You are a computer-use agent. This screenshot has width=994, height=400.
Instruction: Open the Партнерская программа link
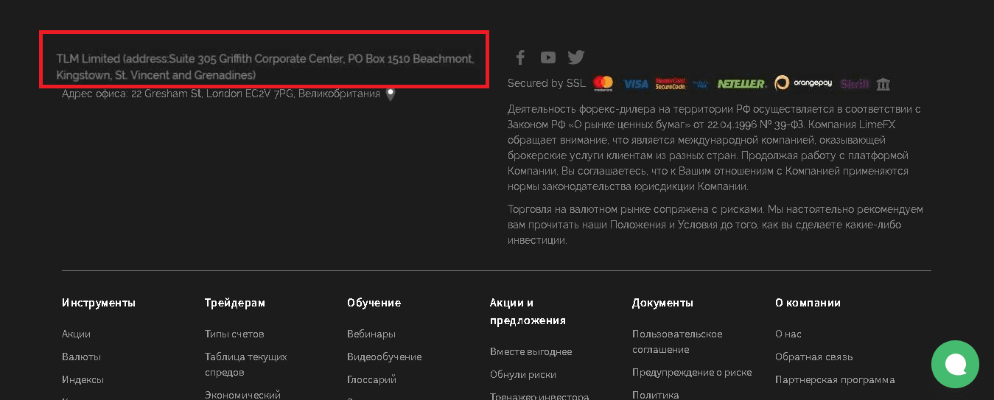pyautogui.click(x=835, y=379)
